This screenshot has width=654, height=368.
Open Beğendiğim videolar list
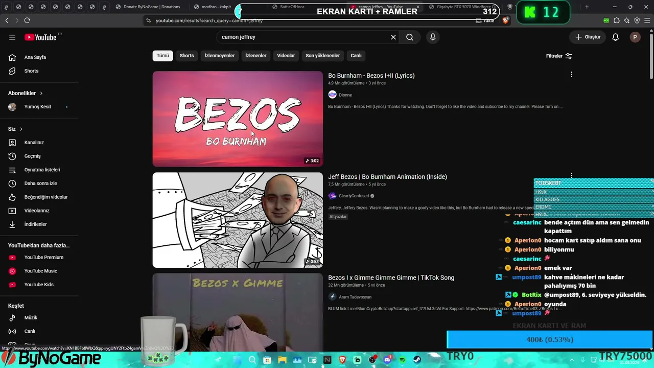[45, 197]
